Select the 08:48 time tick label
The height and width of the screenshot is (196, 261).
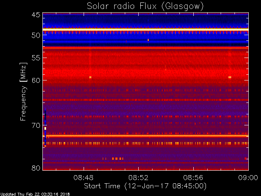click(83, 178)
